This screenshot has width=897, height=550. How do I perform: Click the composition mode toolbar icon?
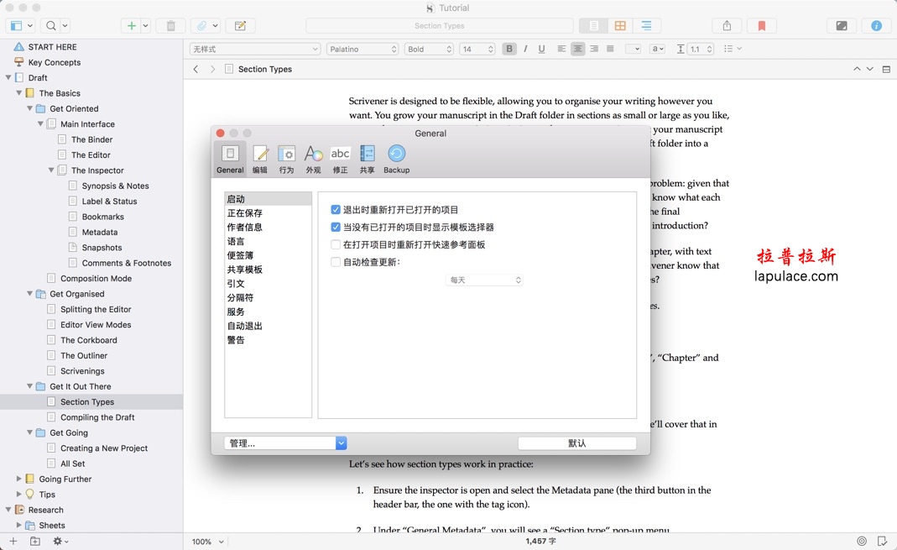pyautogui.click(x=842, y=26)
